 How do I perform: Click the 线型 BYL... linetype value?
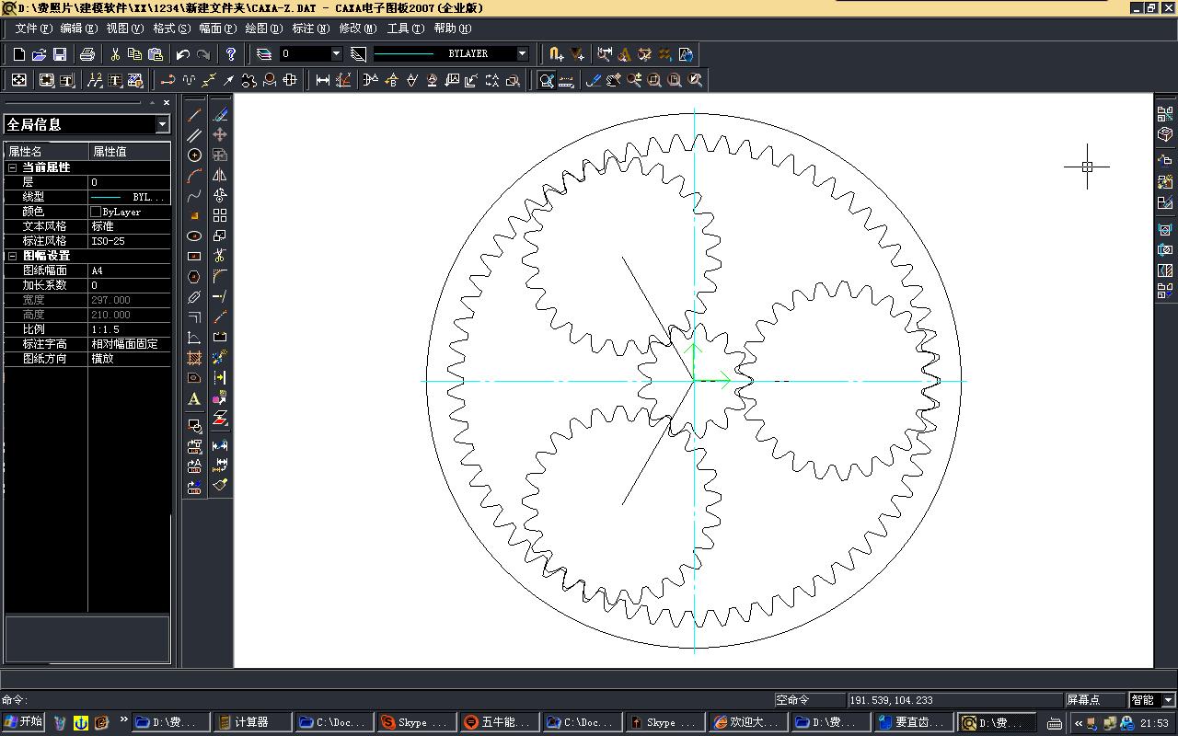(x=129, y=197)
